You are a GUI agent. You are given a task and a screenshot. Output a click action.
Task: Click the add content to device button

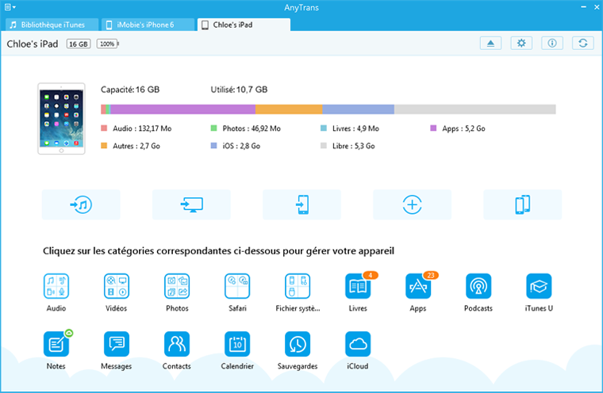[x=413, y=204]
